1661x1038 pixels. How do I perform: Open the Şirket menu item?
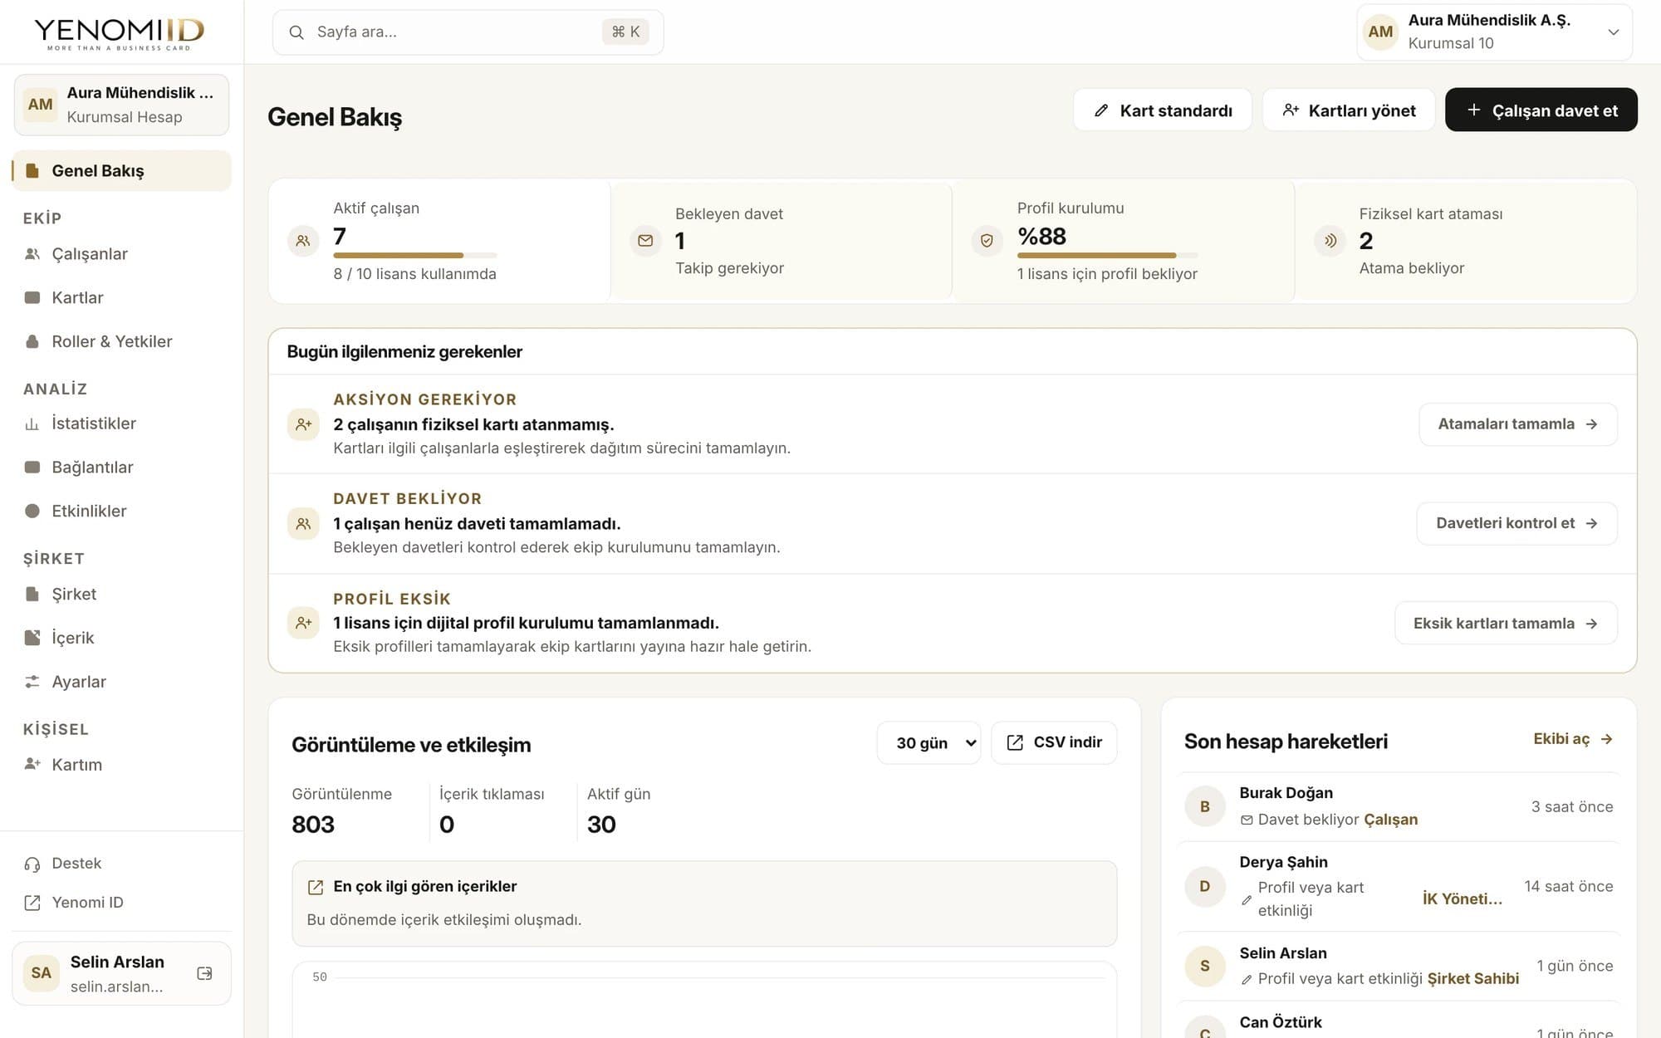(x=121, y=594)
